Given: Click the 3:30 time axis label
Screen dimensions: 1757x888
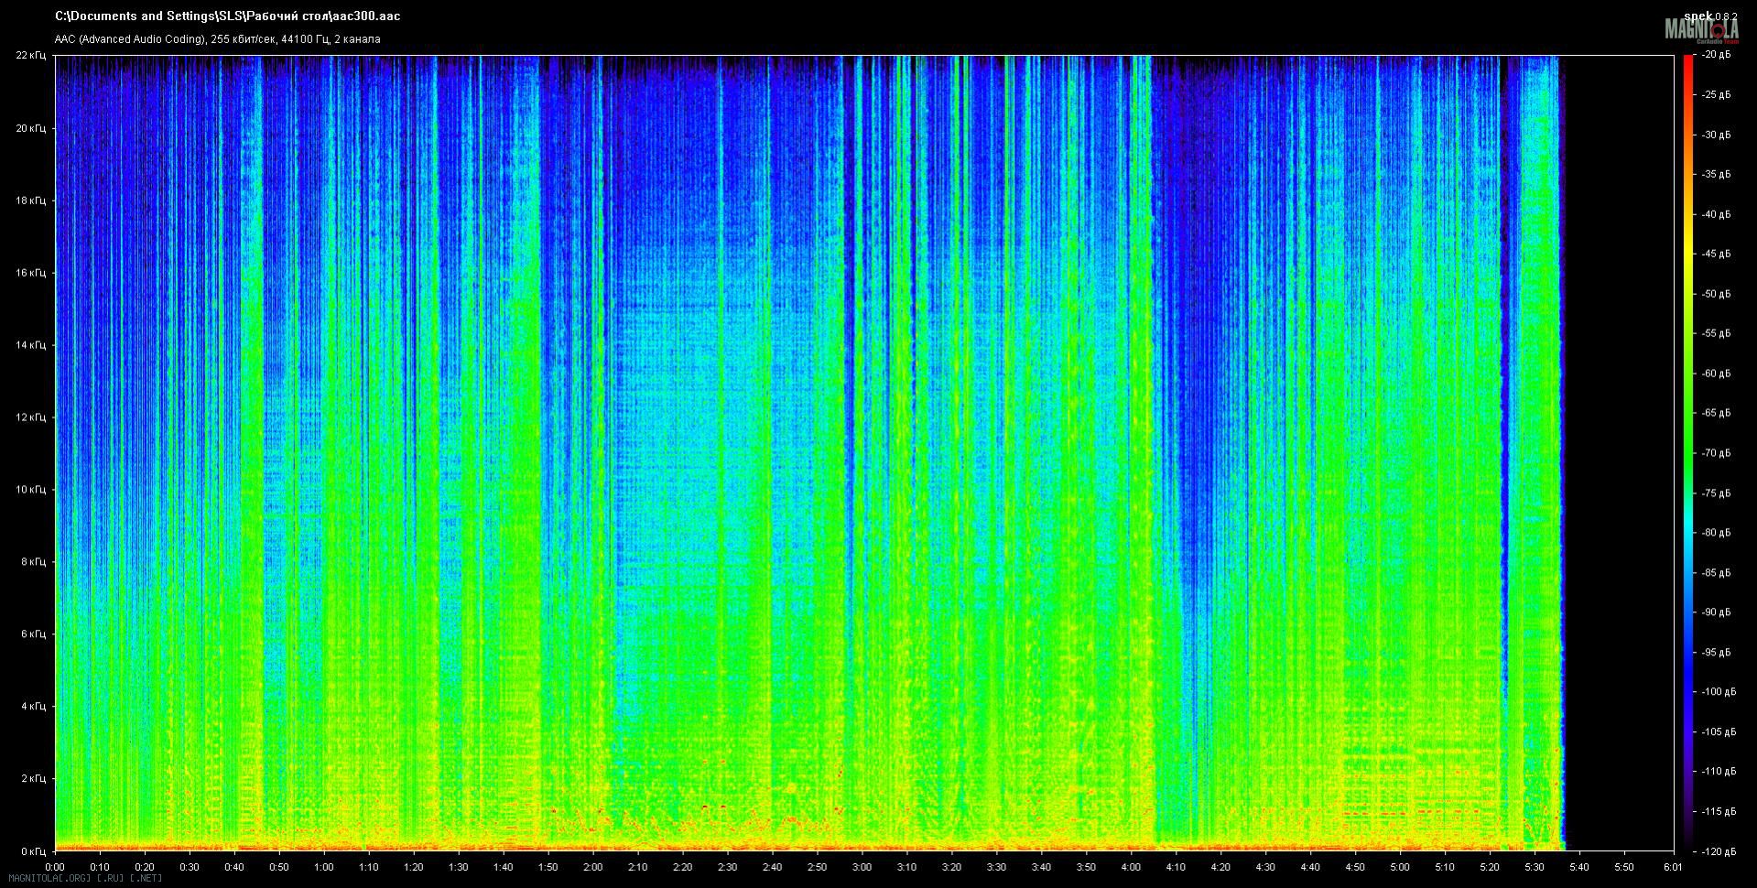Looking at the screenshot, I should (996, 867).
